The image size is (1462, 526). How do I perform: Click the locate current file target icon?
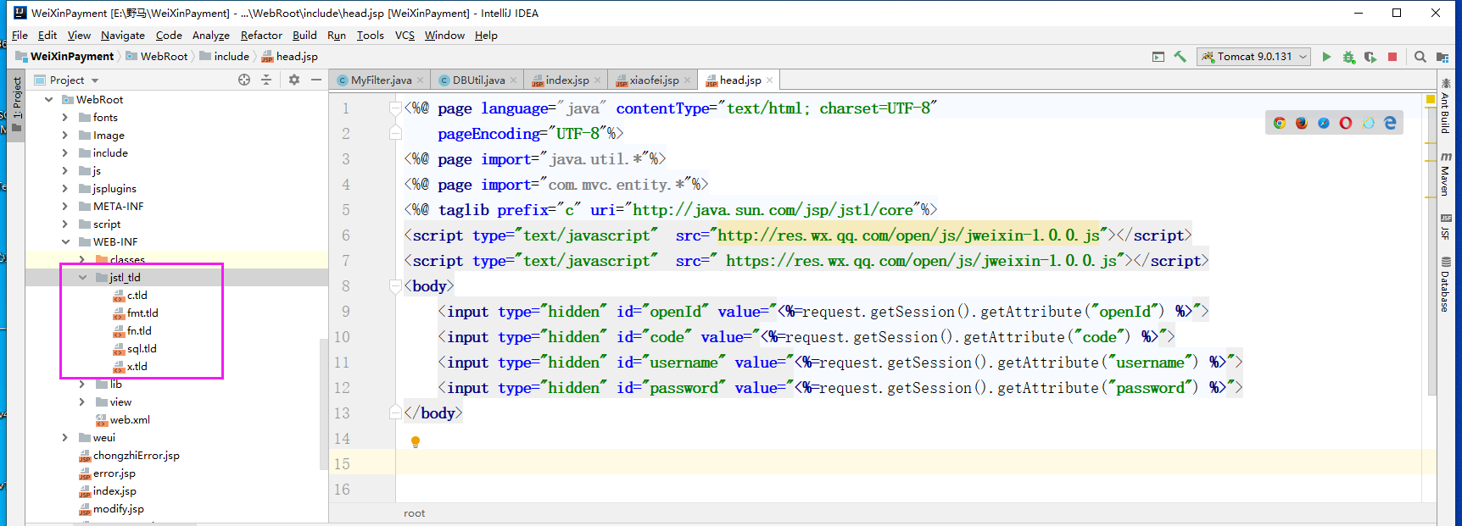tap(244, 80)
